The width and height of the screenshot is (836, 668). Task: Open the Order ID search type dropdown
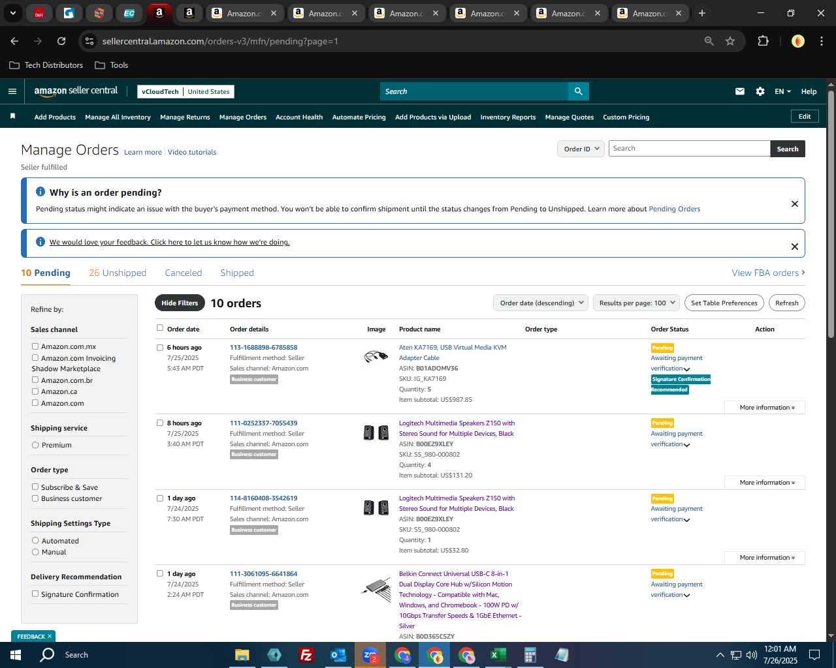581,149
